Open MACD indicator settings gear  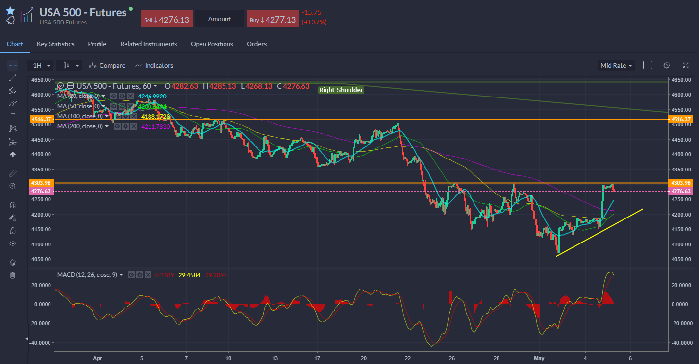coord(139,275)
